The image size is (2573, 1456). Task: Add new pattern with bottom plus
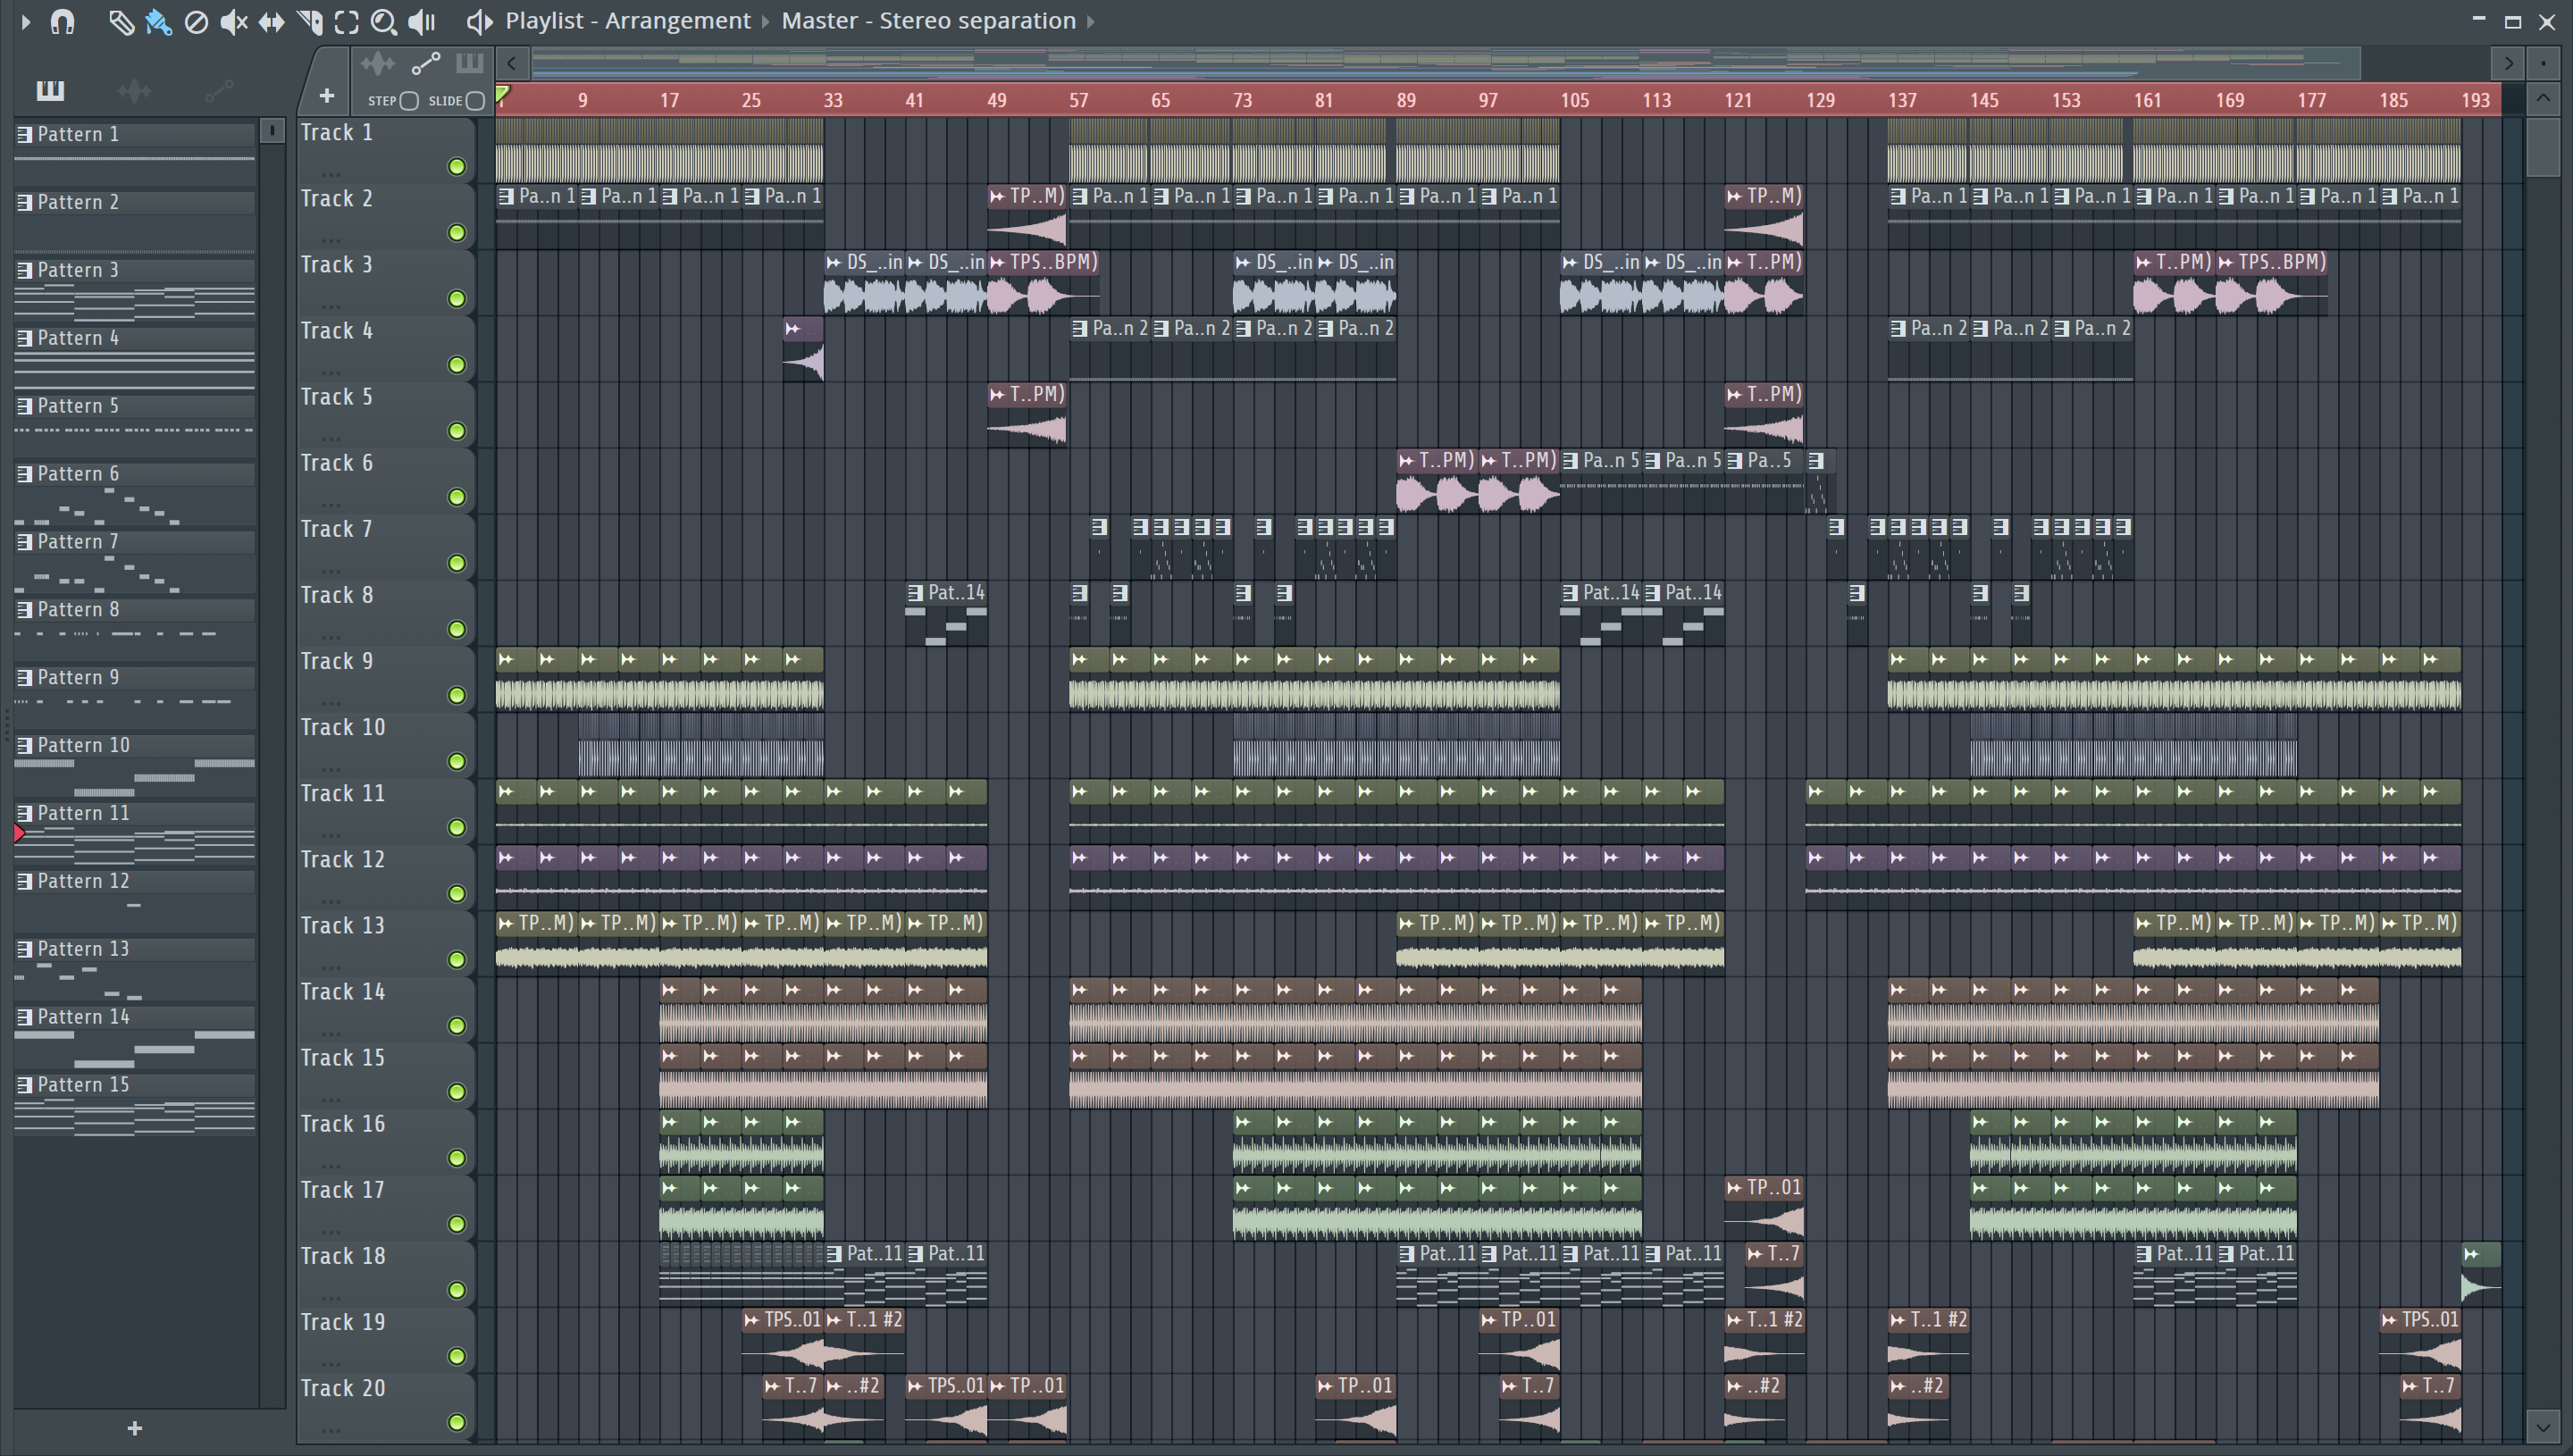tap(135, 1428)
